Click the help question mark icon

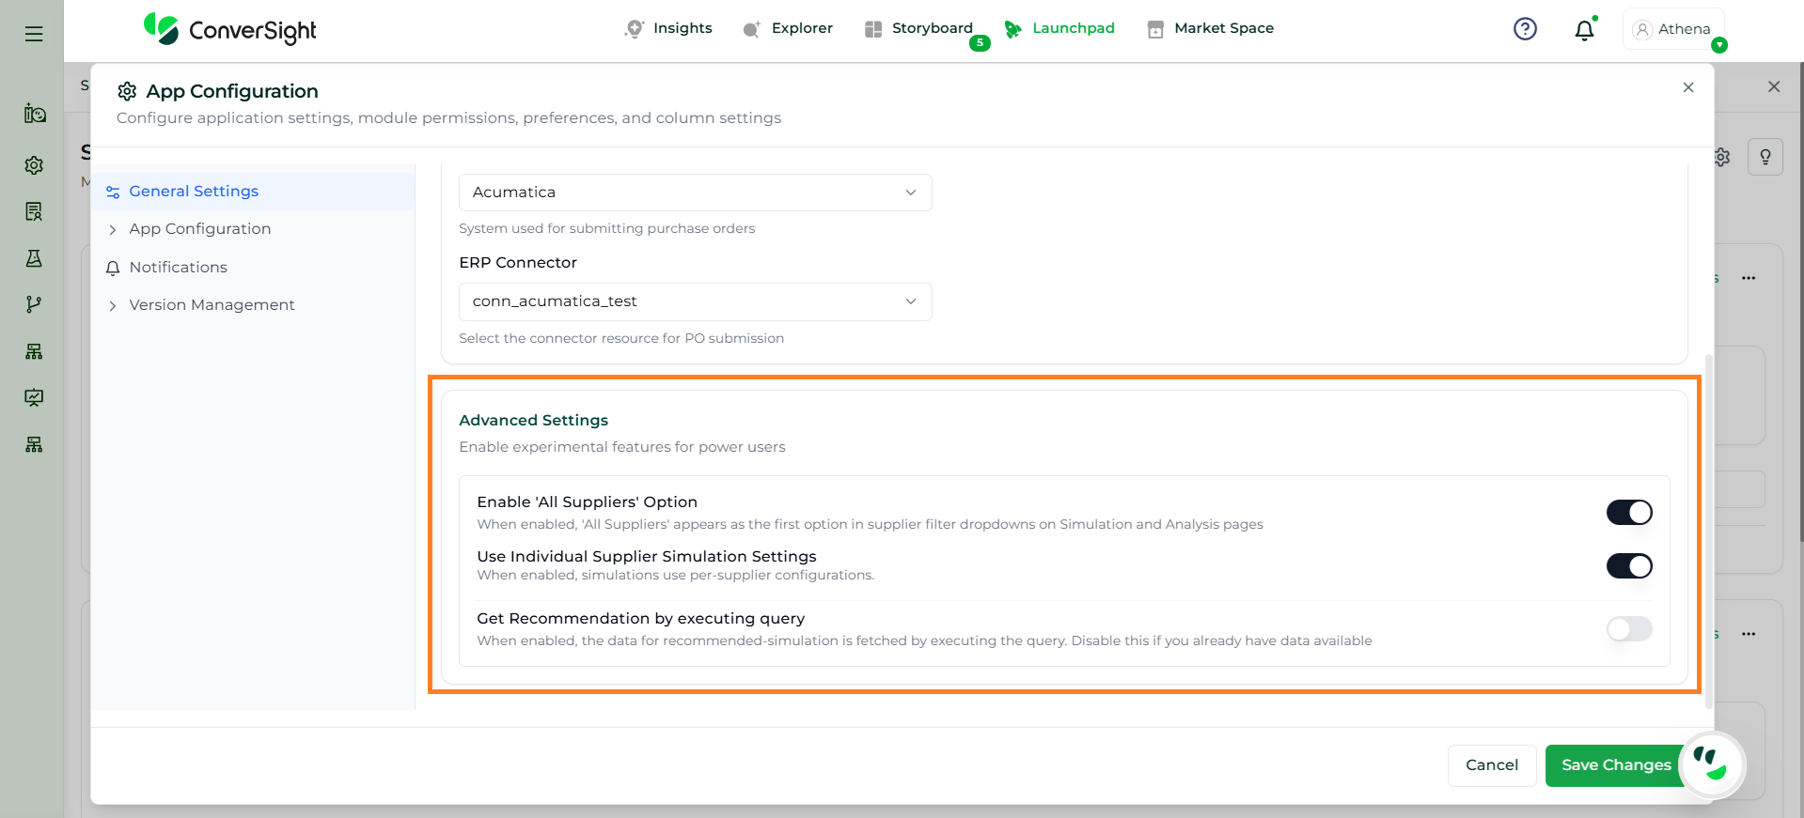pos(1525,29)
